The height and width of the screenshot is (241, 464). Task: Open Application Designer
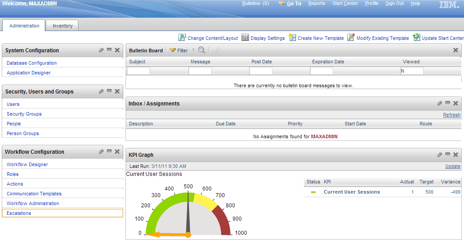pyautogui.click(x=29, y=73)
